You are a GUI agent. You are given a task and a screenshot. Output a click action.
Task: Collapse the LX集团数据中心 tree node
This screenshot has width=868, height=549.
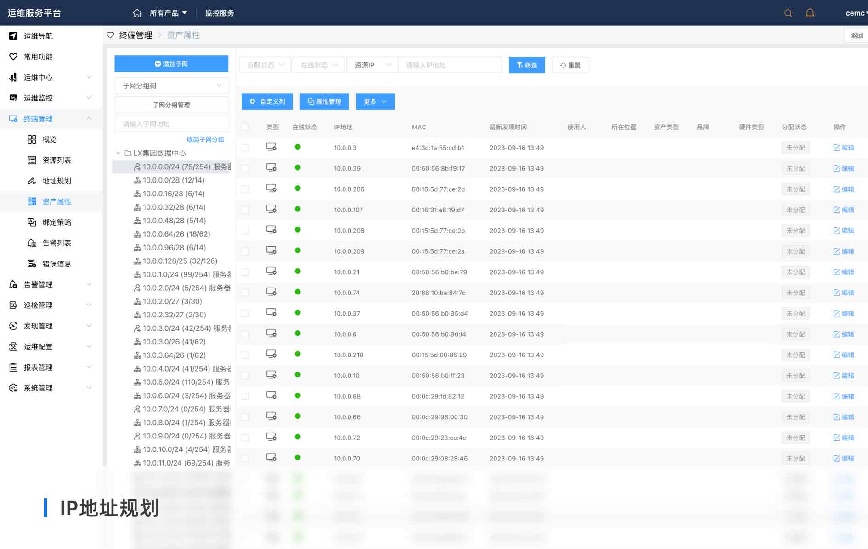coord(118,153)
